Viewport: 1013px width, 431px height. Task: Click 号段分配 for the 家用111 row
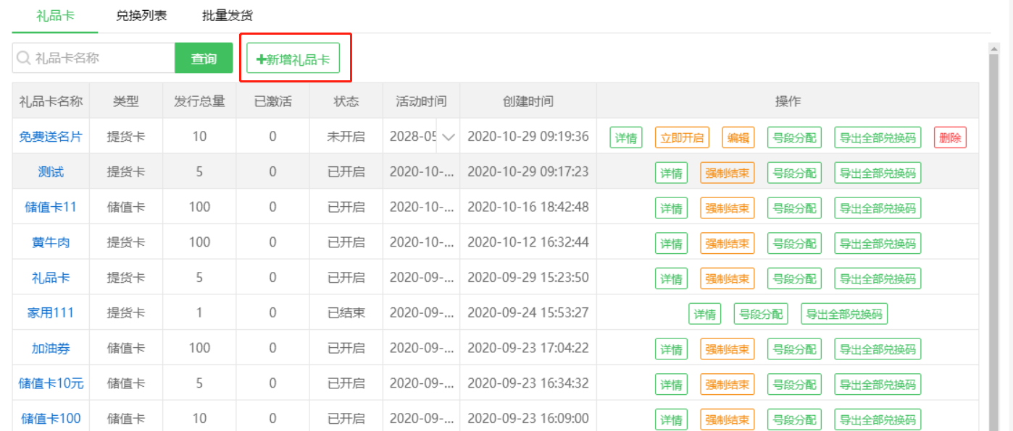tap(760, 314)
